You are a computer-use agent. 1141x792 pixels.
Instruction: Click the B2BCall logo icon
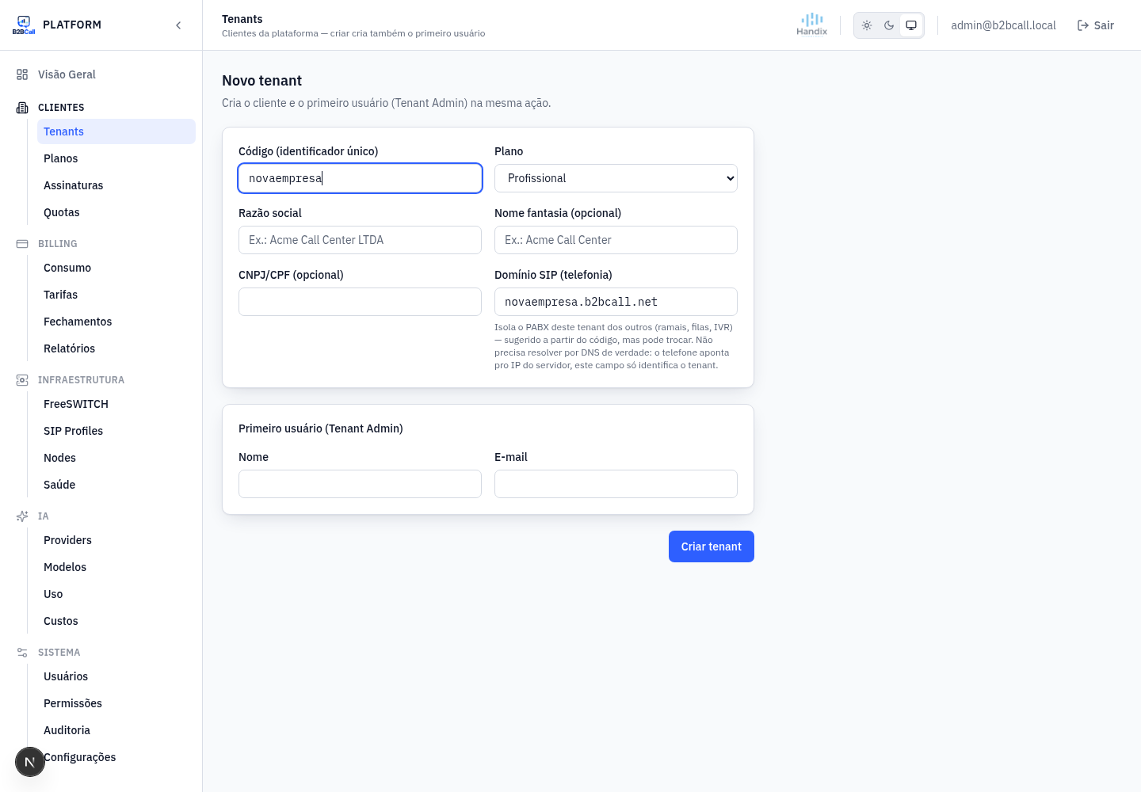coord(24,25)
